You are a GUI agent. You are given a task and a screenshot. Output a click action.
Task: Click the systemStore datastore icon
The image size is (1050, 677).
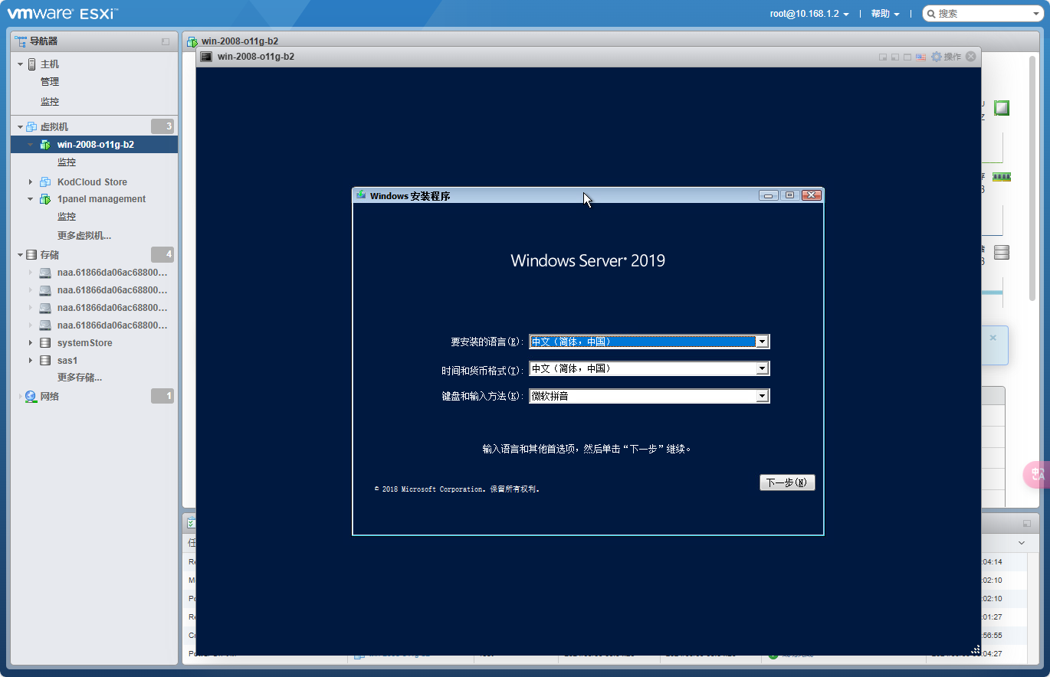[45, 343]
